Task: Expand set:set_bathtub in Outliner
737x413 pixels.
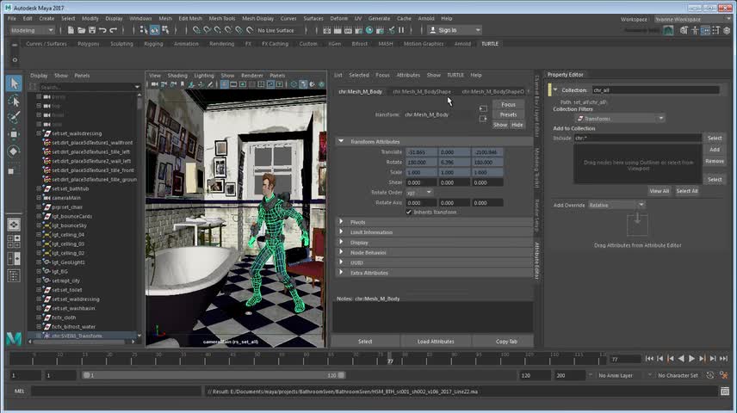Action: 40,188
